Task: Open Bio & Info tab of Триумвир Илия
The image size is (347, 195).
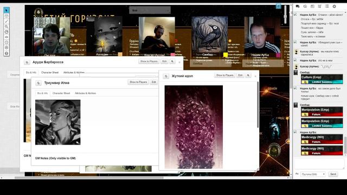Action: coord(42,93)
